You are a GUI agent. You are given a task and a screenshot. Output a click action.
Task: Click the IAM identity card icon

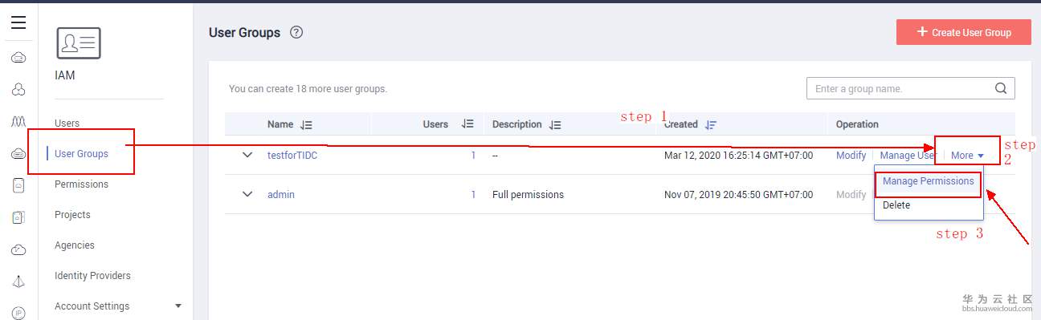click(x=78, y=43)
